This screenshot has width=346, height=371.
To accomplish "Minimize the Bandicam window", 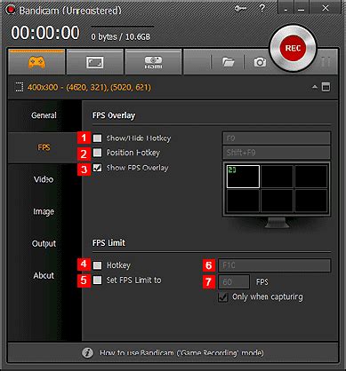I will 301,9.
